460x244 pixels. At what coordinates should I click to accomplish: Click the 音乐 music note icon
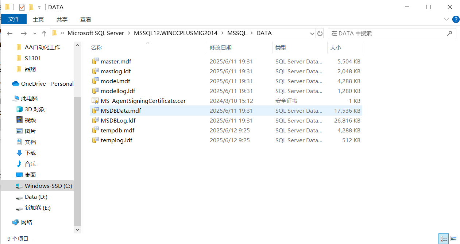point(19,164)
